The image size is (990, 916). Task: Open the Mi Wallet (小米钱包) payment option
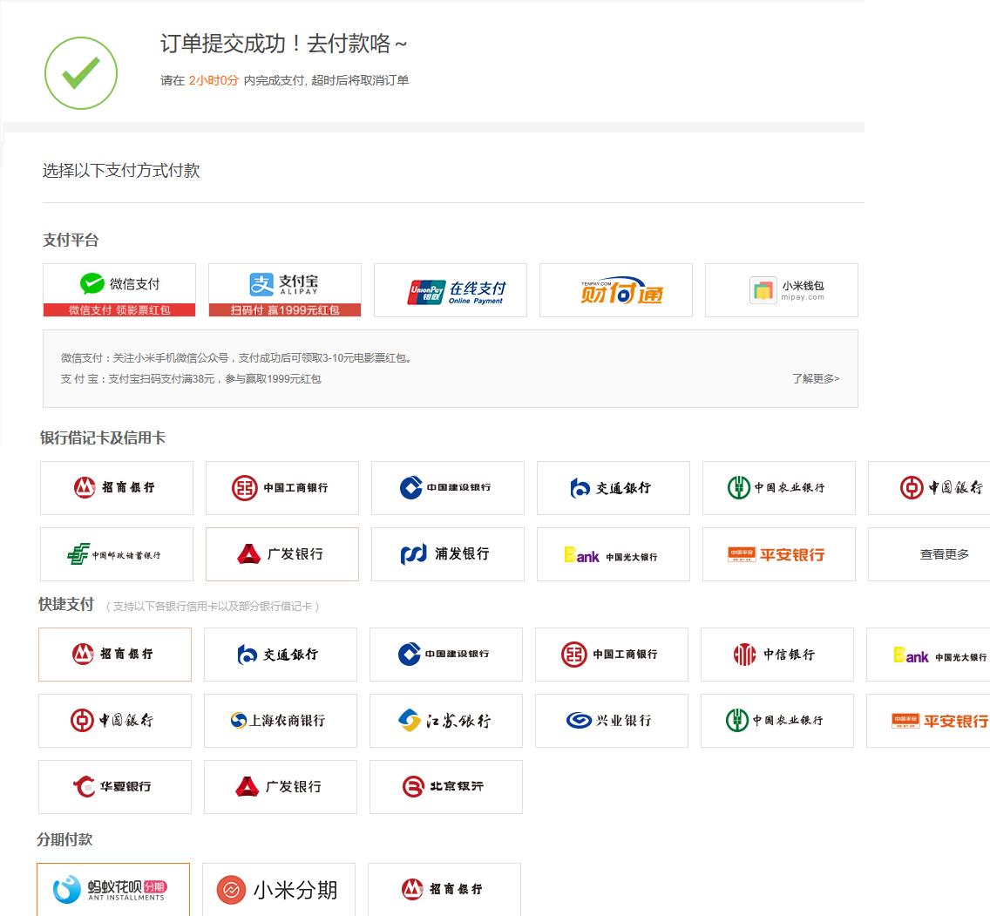781,290
